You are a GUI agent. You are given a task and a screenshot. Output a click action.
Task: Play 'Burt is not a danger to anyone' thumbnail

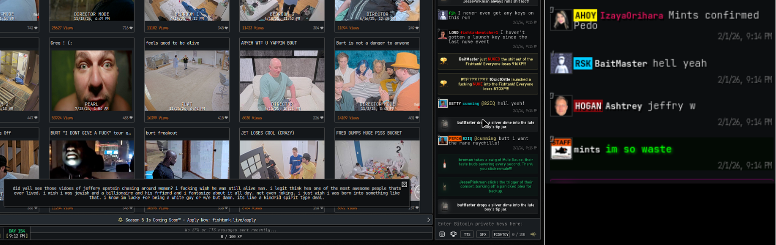[x=377, y=80]
